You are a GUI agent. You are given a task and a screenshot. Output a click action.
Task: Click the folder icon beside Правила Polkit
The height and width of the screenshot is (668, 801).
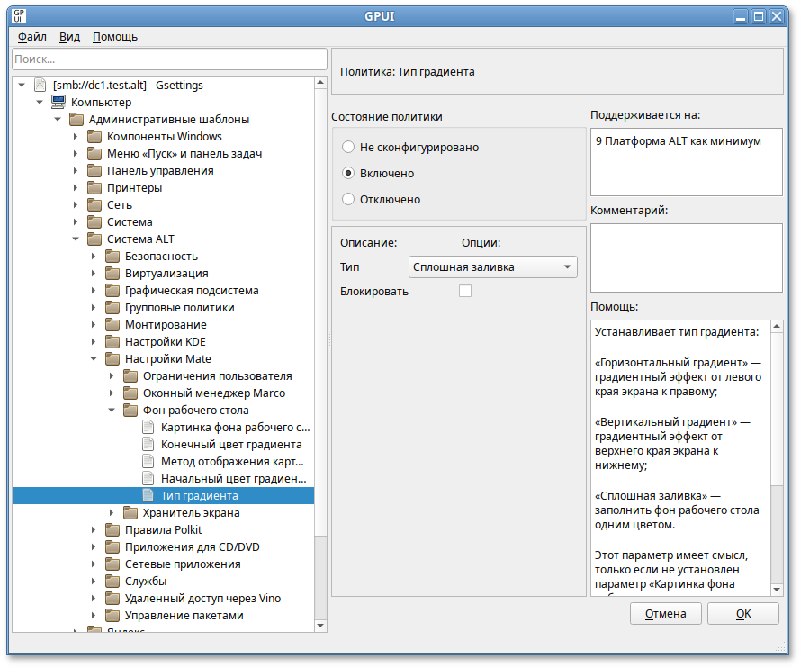pos(112,530)
